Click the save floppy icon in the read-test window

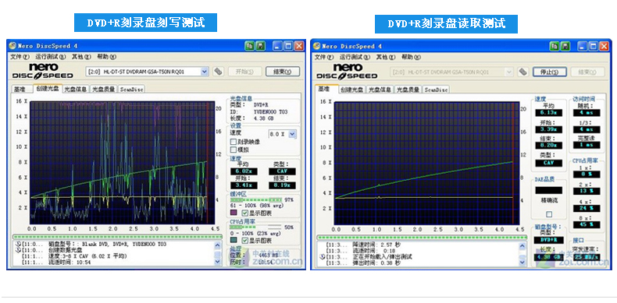tap(565, 46)
